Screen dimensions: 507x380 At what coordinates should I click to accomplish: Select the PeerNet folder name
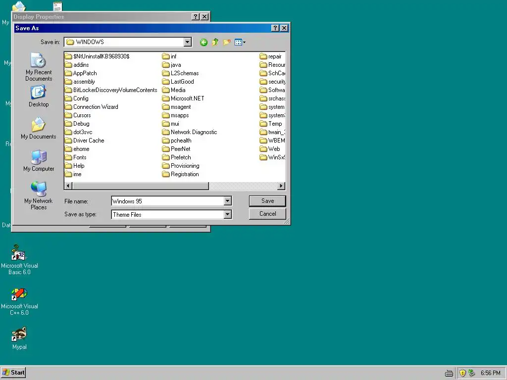(x=180, y=148)
